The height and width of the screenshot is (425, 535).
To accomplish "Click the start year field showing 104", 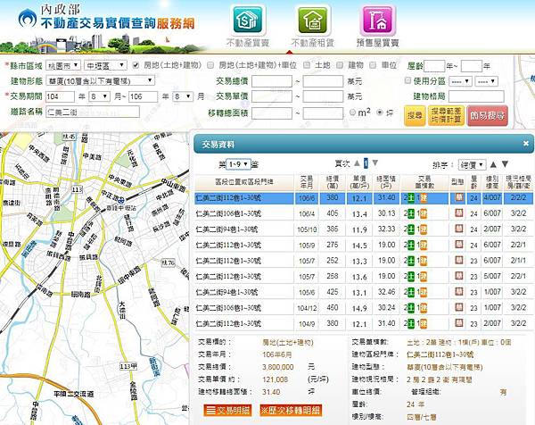I will click(x=60, y=96).
